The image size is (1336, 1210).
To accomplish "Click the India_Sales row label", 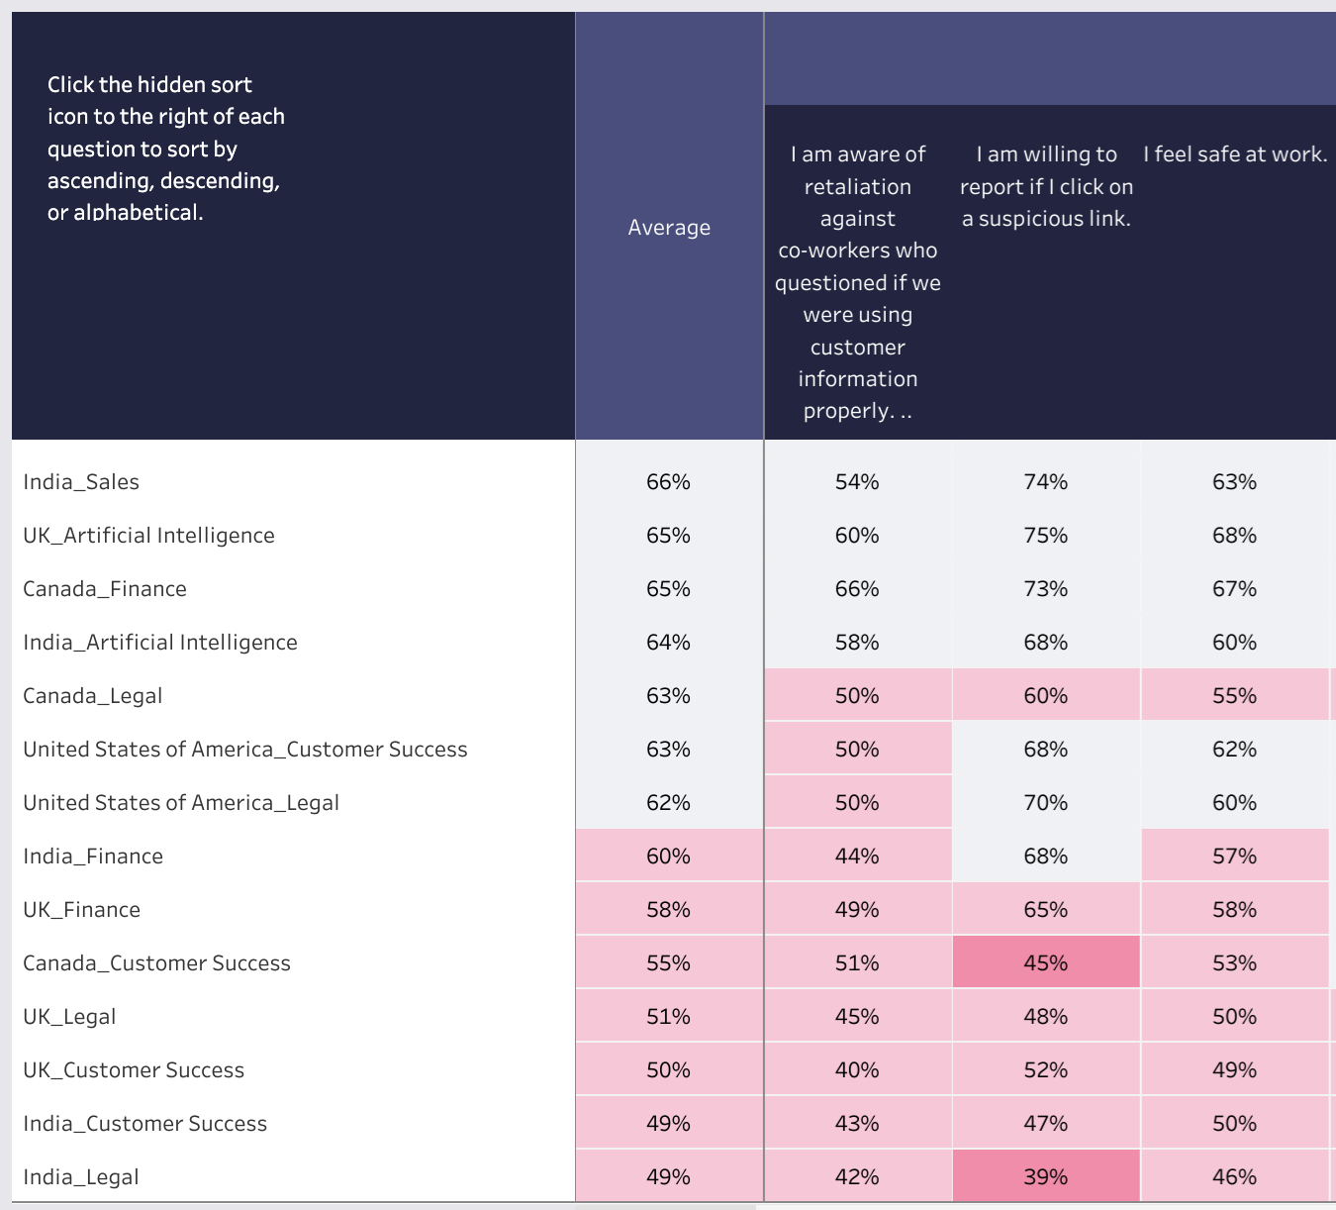I will point(81,482).
